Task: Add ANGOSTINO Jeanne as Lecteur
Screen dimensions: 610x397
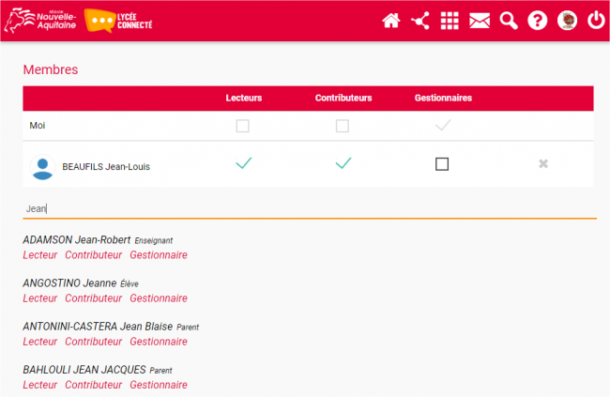Action: coord(40,298)
